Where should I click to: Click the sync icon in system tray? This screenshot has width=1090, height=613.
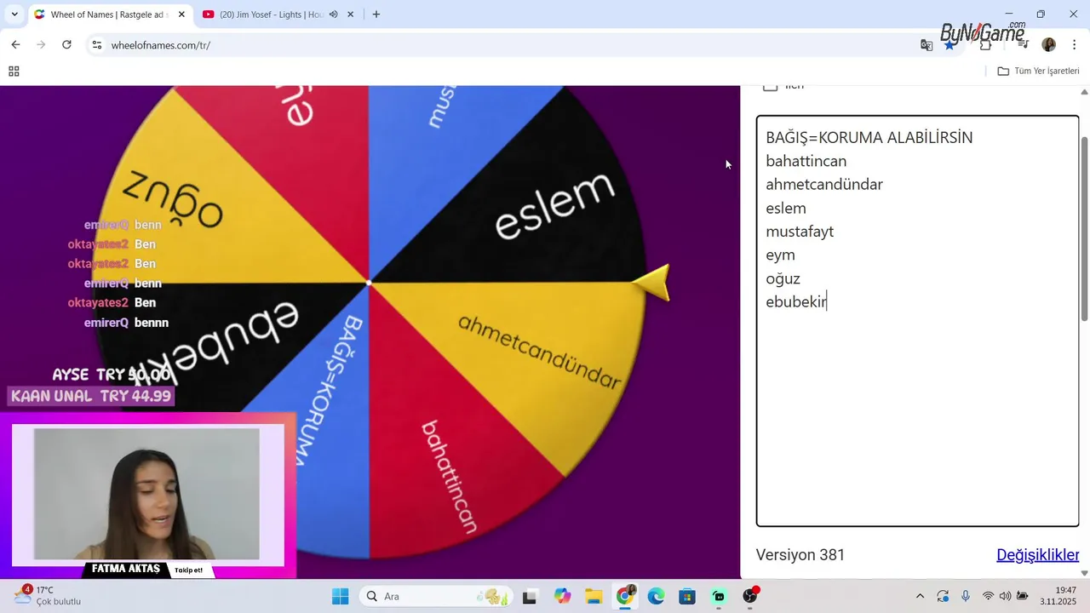943,596
